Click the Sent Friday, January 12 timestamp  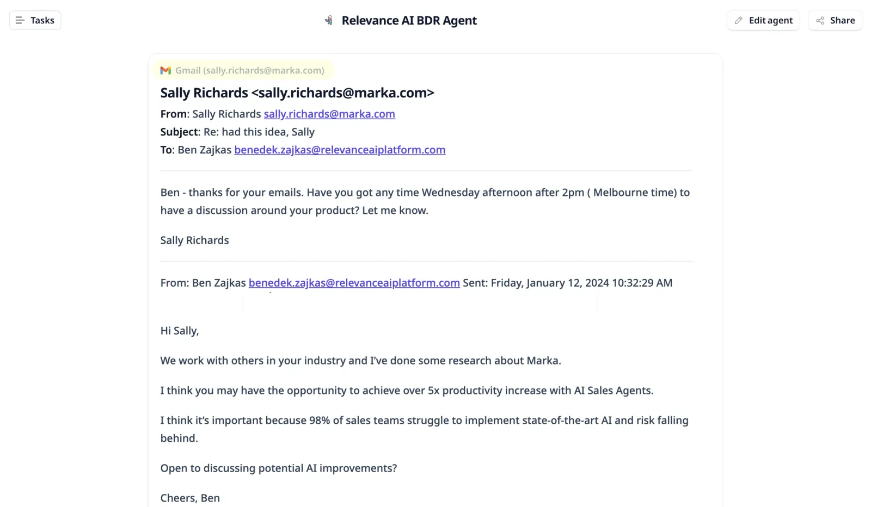click(x=567, y=283)
